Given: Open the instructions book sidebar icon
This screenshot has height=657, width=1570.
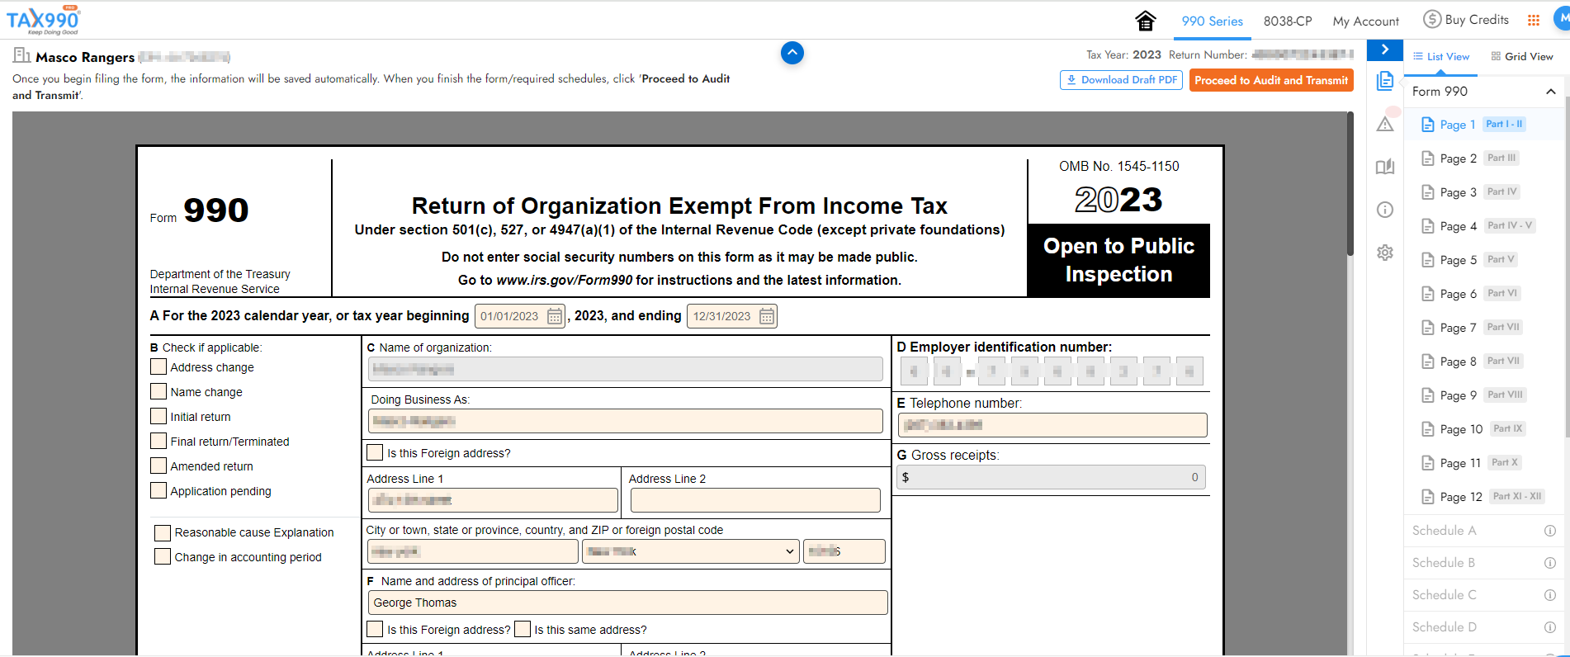Looking at the screenshot, I should click(x=1385, y=167).
